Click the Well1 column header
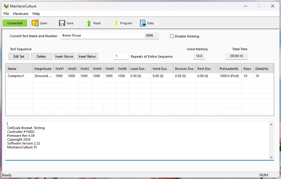This screenshot has width=281, height=179. 60,69
